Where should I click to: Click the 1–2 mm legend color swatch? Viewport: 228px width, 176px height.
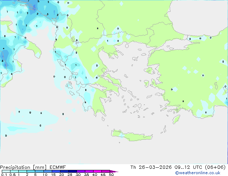[x=23, y=171]
